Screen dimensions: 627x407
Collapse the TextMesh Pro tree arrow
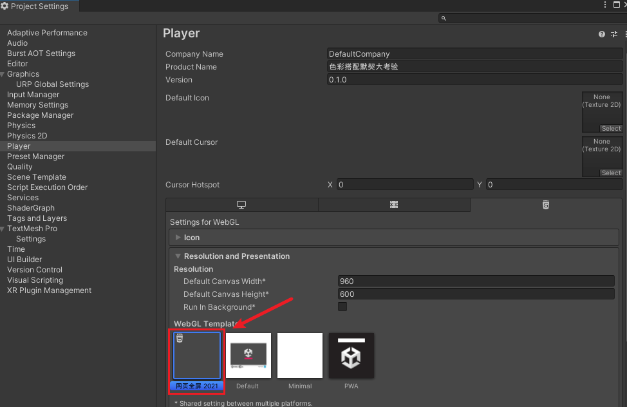(3, 229)
